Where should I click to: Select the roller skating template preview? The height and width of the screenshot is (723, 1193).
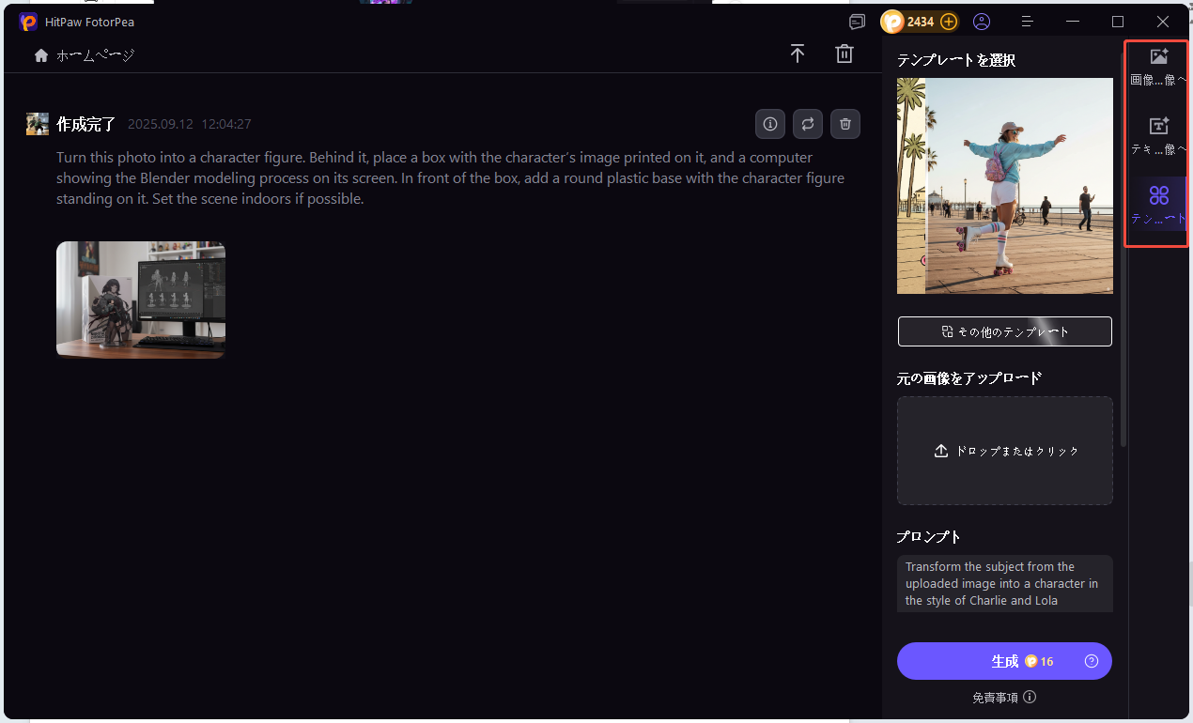(1005, 186)
